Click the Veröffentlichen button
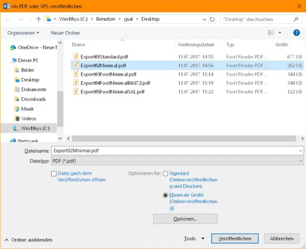 click(x=235, y=239)
